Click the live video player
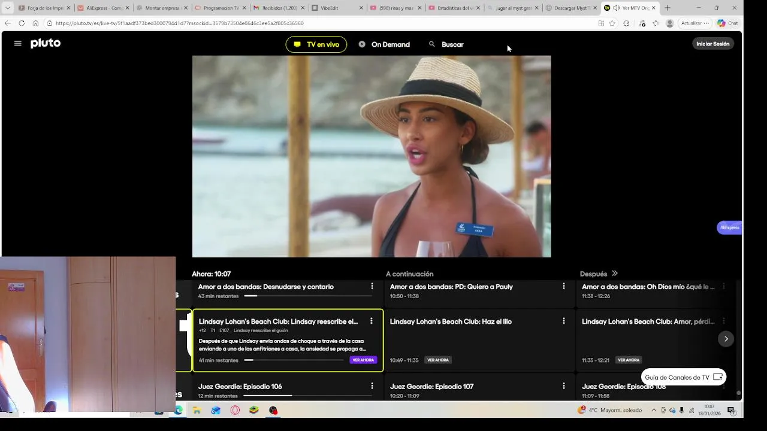The width and height of the screenshot is (767, 431). [x=372, y=156]
